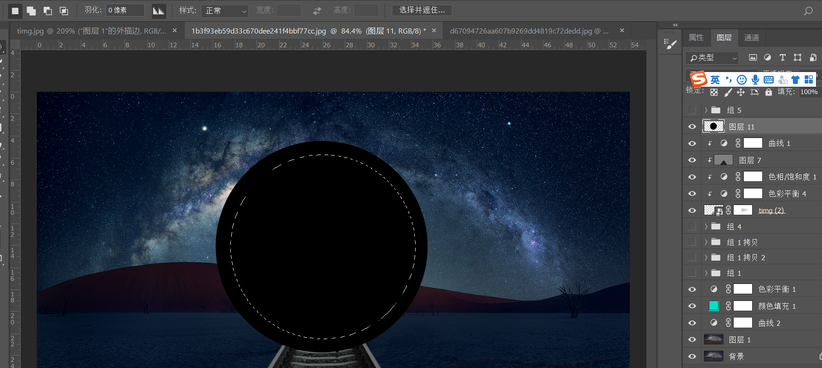Lock image pixels with brush icon
Image resolution: width=822 pixels, height=368 pixels.
728,92
